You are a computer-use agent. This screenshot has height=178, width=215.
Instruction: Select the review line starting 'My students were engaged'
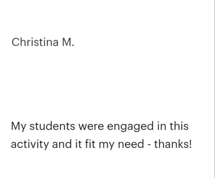100,126
